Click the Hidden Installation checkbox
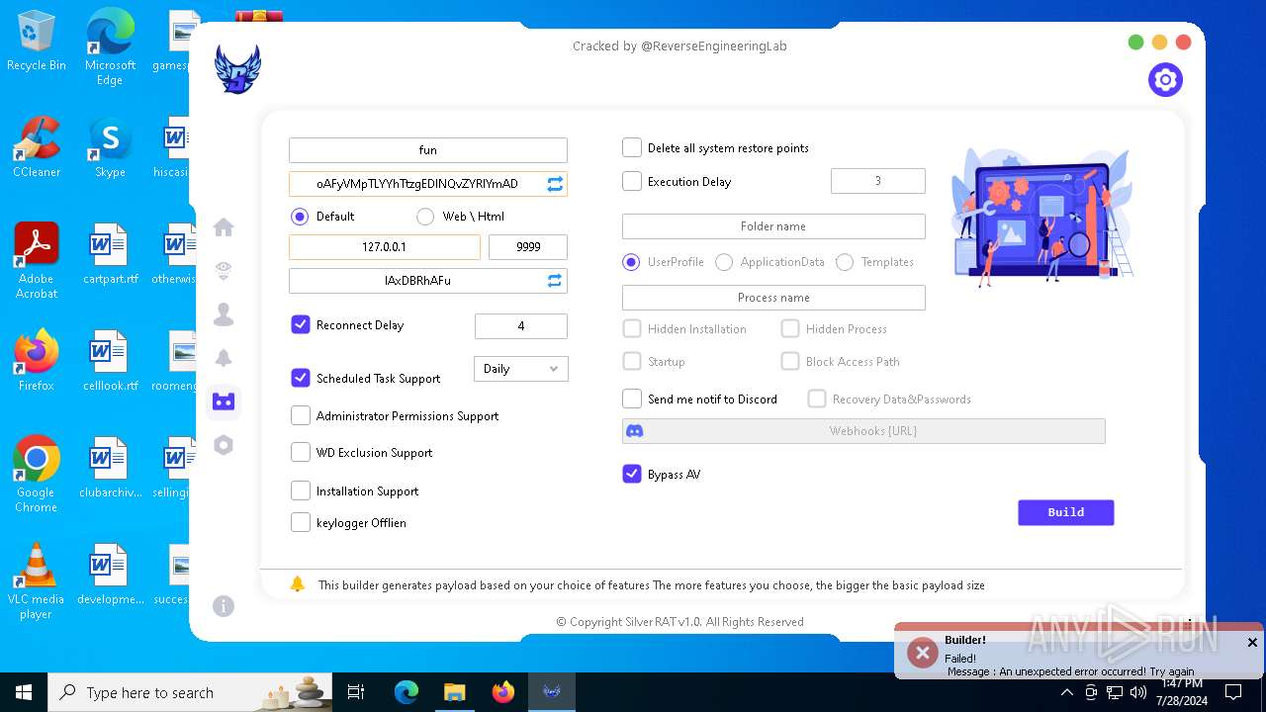The width and height of the screenshot is (1266, 712). 632,328
